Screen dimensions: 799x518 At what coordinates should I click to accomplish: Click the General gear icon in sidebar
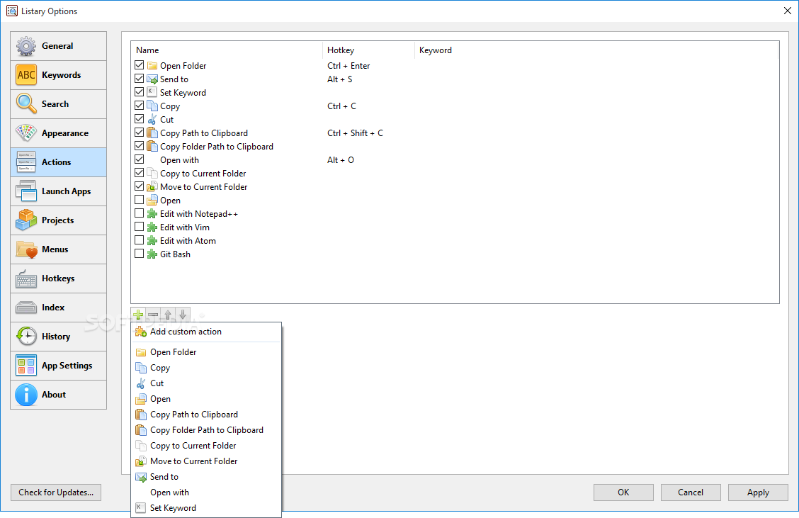pyautogui.click(x=26, y=46)
